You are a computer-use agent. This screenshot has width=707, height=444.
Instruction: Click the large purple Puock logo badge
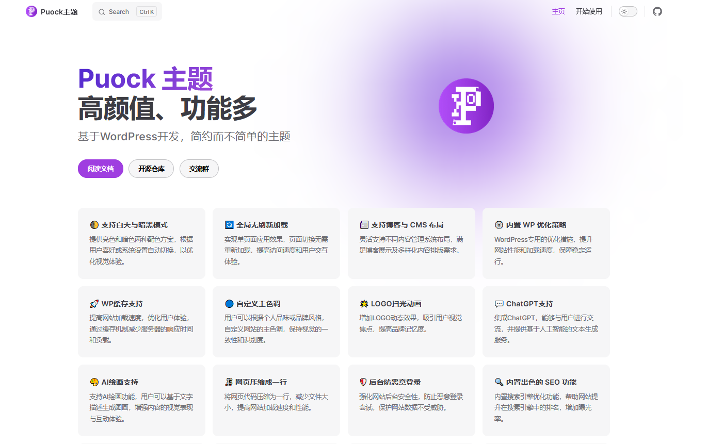coord(466,106)
